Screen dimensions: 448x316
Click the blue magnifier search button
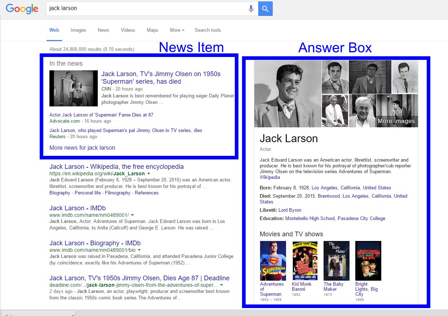click(265, 9)
